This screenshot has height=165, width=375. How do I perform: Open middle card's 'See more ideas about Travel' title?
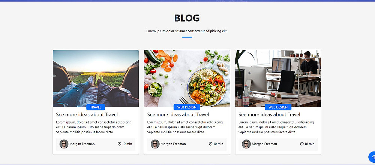tap(178, 114)
